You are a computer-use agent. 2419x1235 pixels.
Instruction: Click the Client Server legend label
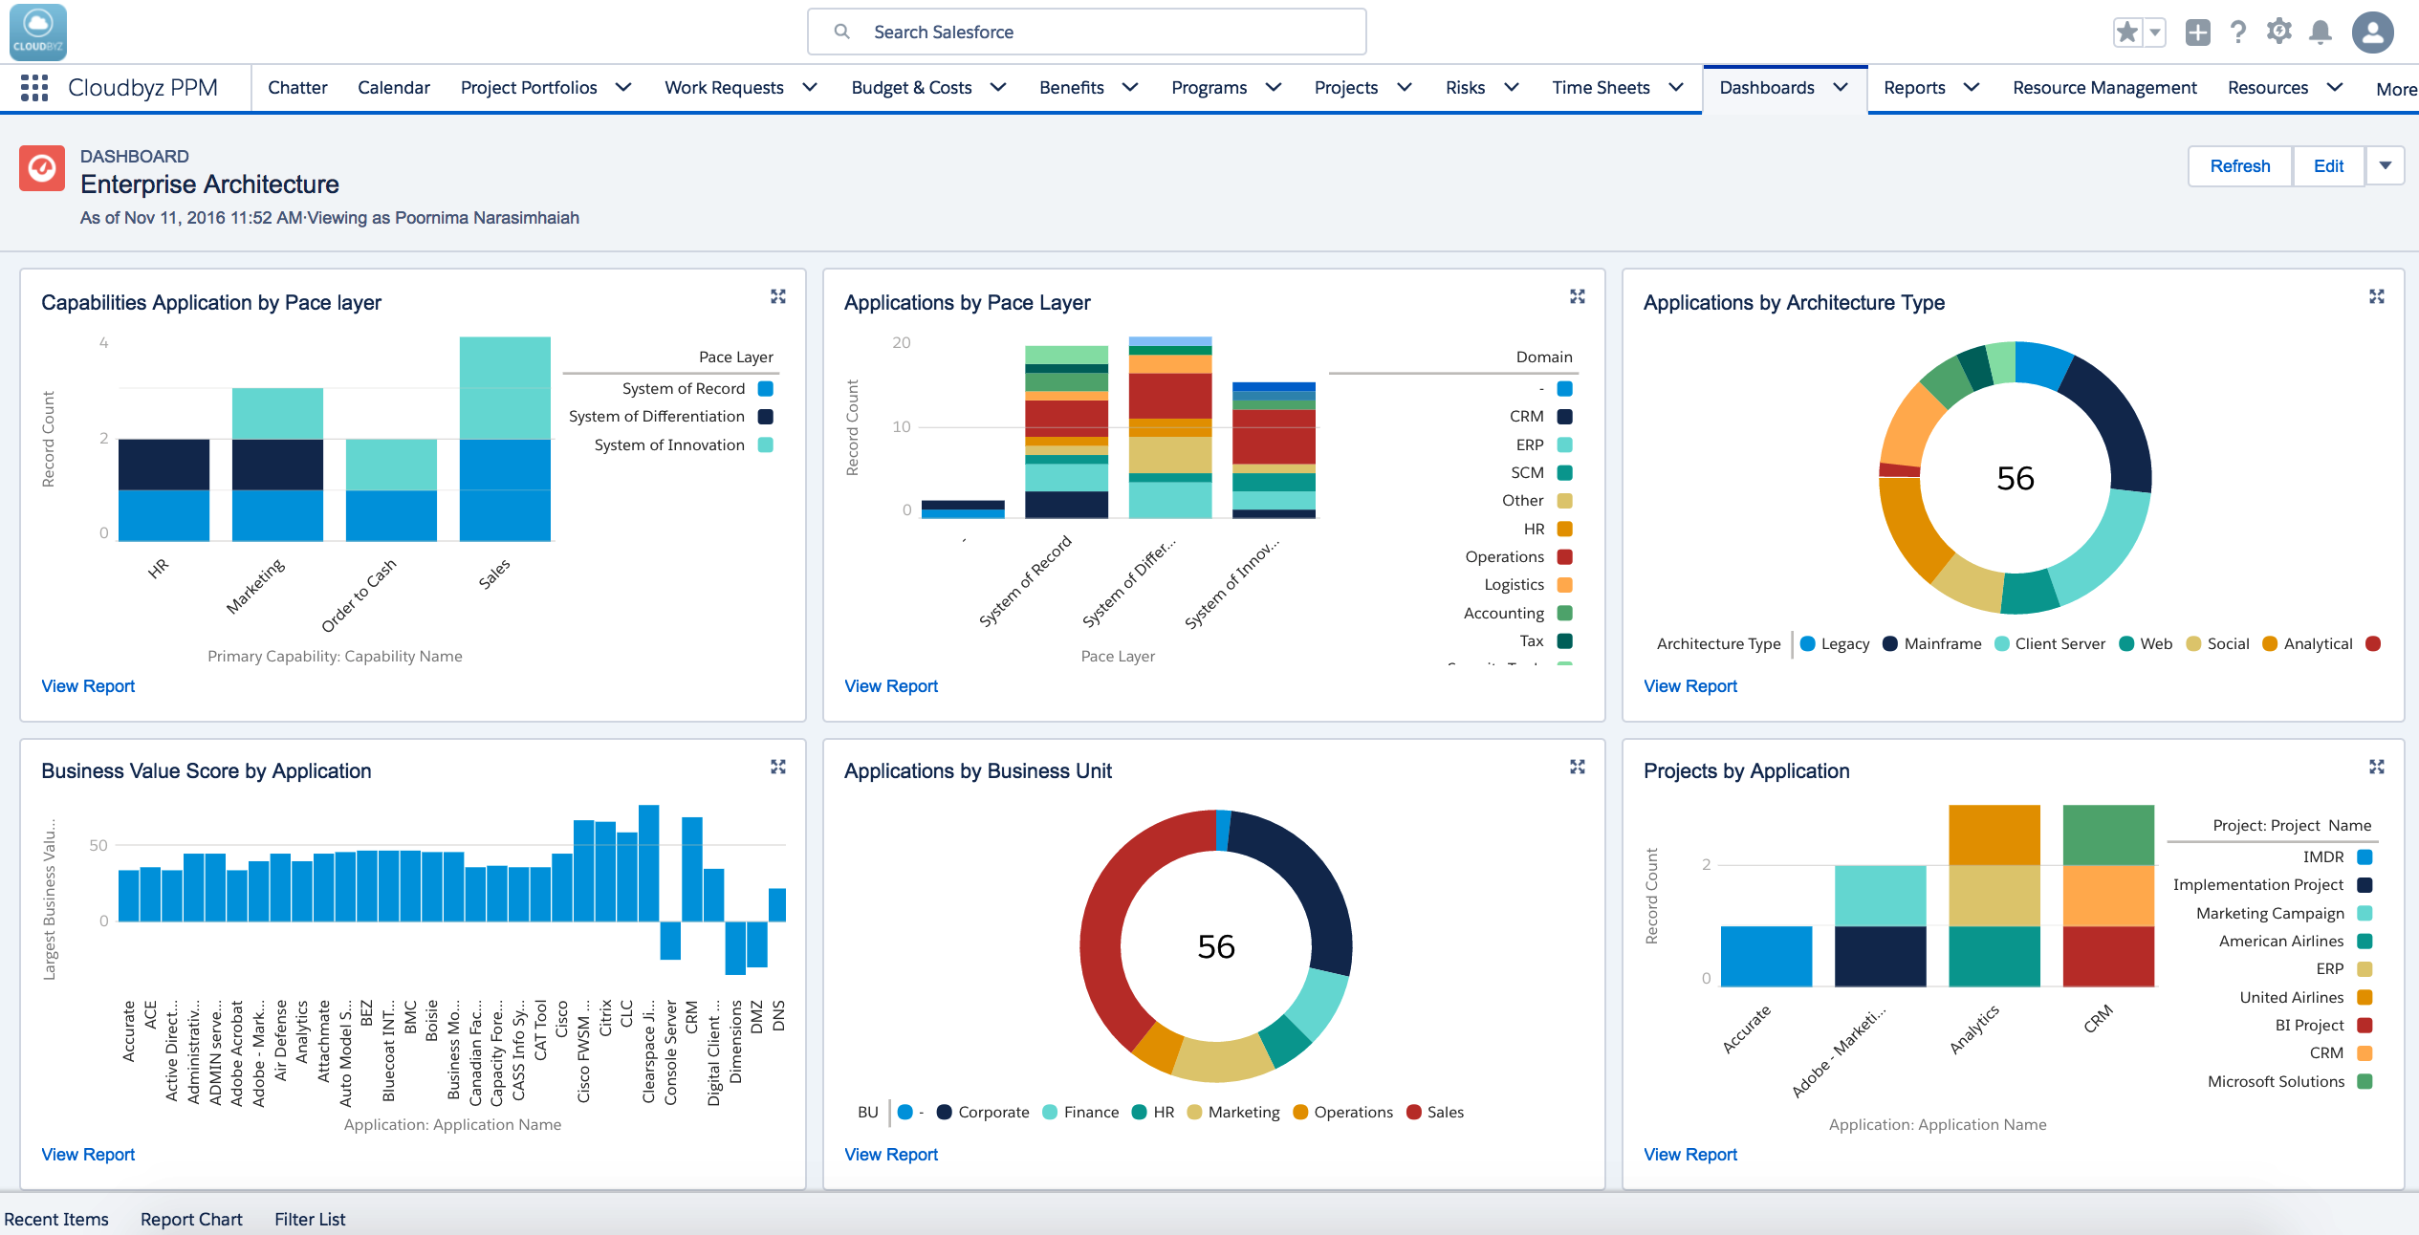pyautogui.click(x=2060, y=644)
